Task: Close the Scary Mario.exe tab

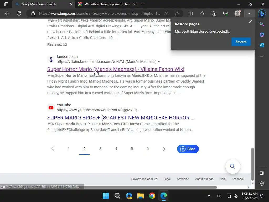Action: tap(71, 4)
